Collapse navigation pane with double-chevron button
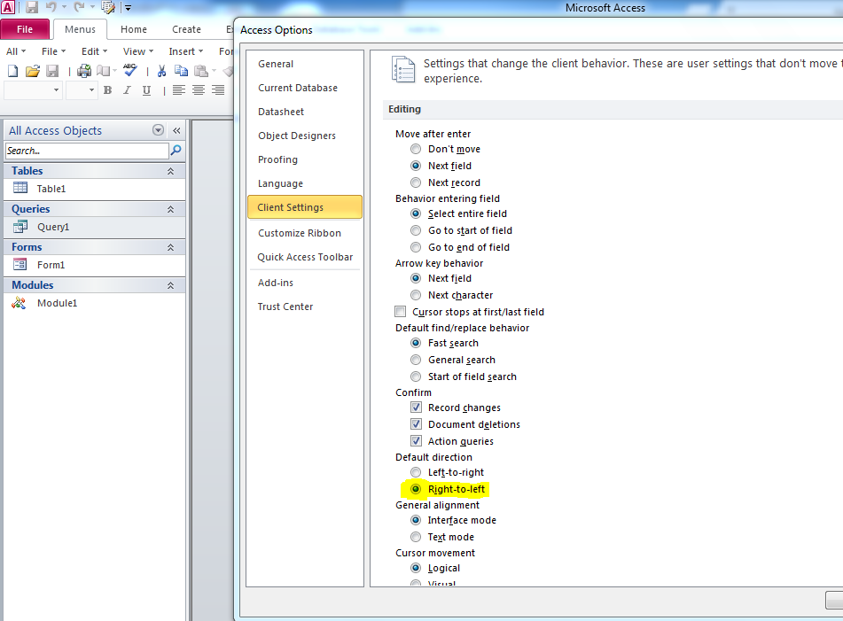 [176, 130]
